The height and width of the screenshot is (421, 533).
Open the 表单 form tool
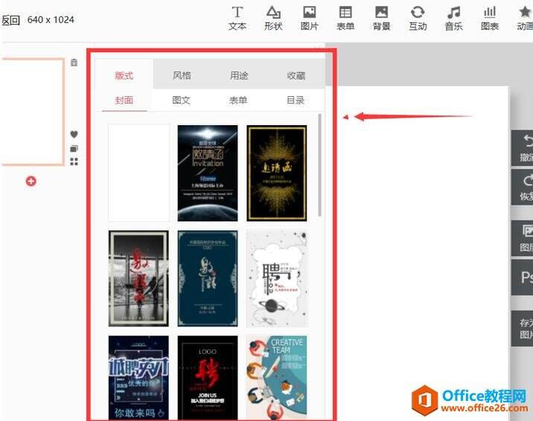pyautogui.click(x=345, y=19)
